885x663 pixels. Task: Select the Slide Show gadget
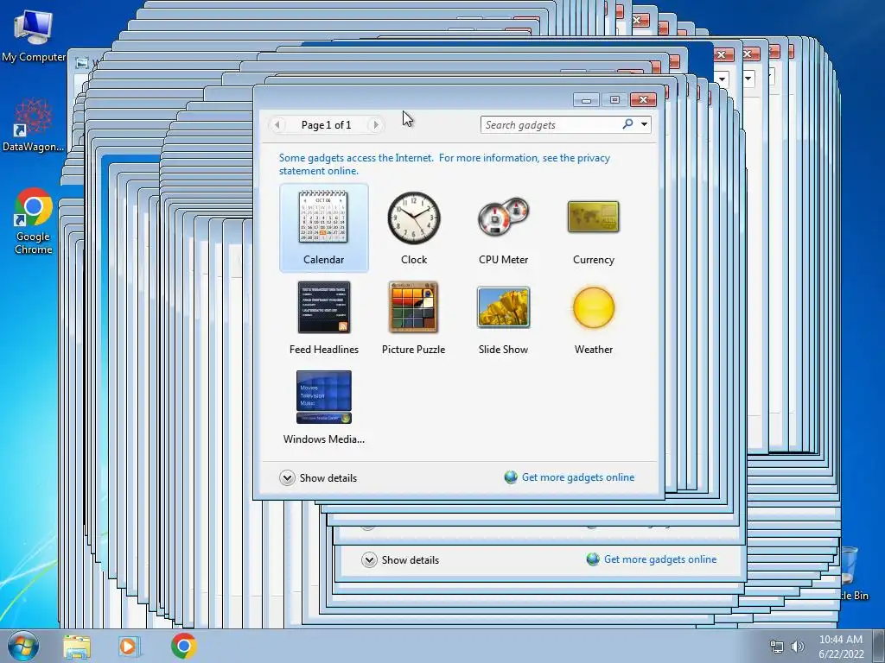(x=504, y=318)
